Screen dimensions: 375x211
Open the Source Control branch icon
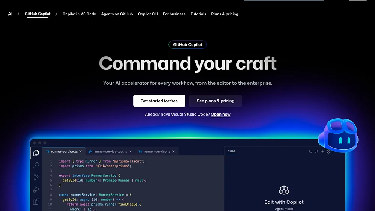click(36, 177)
